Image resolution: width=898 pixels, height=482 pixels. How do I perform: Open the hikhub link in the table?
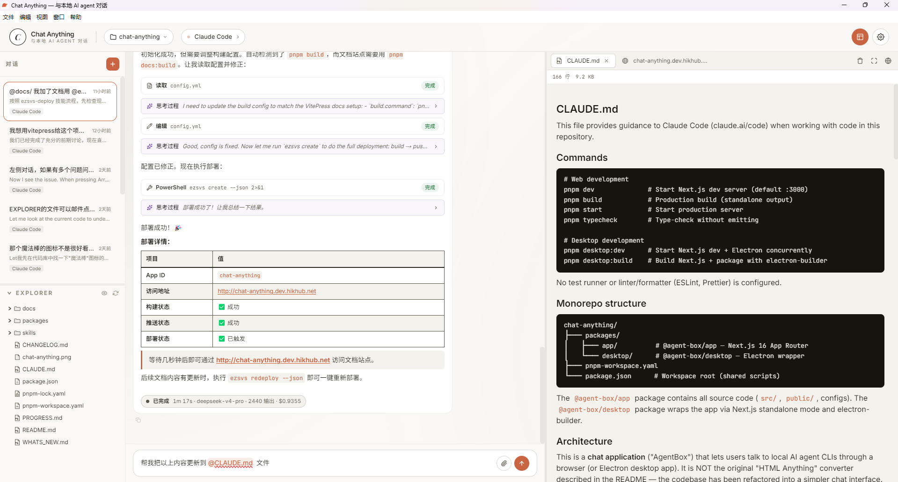[x=267, y=291]
